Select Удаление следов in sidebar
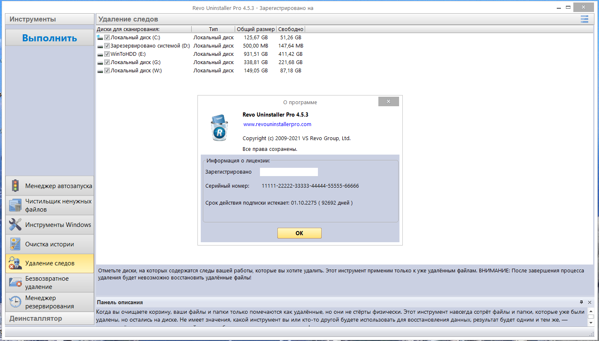Viewport: 599px width, 341px height. [50, 263]
